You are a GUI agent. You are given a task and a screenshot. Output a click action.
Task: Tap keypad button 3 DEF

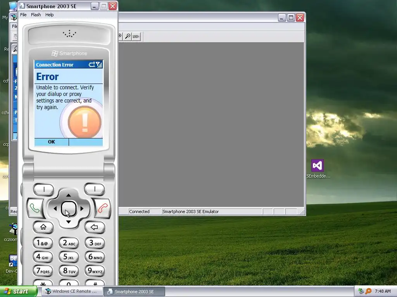[95, 243]
